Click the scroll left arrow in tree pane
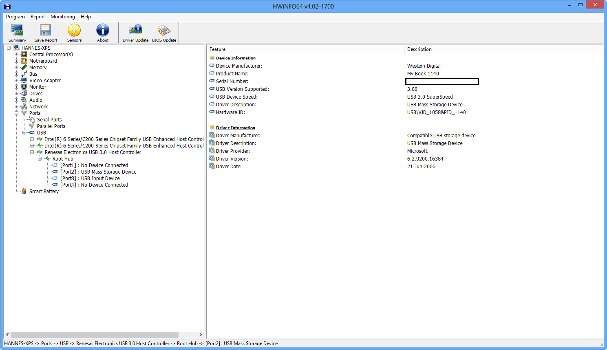The height and width of the screenshot is (350, 607). point(7,335)
